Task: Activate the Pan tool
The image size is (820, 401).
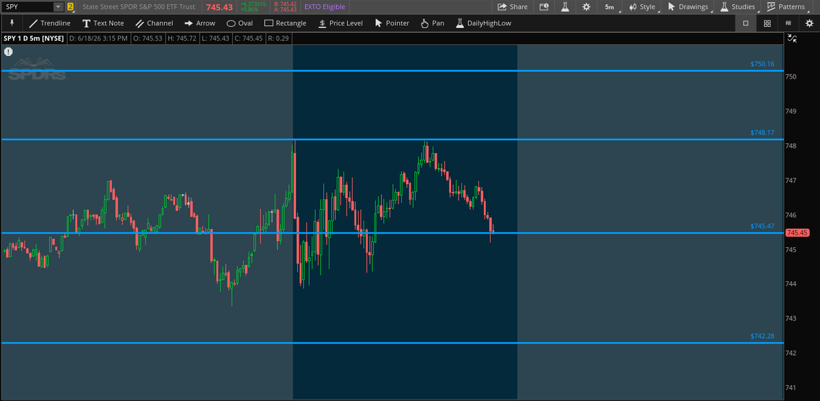Action: point(432,23)
